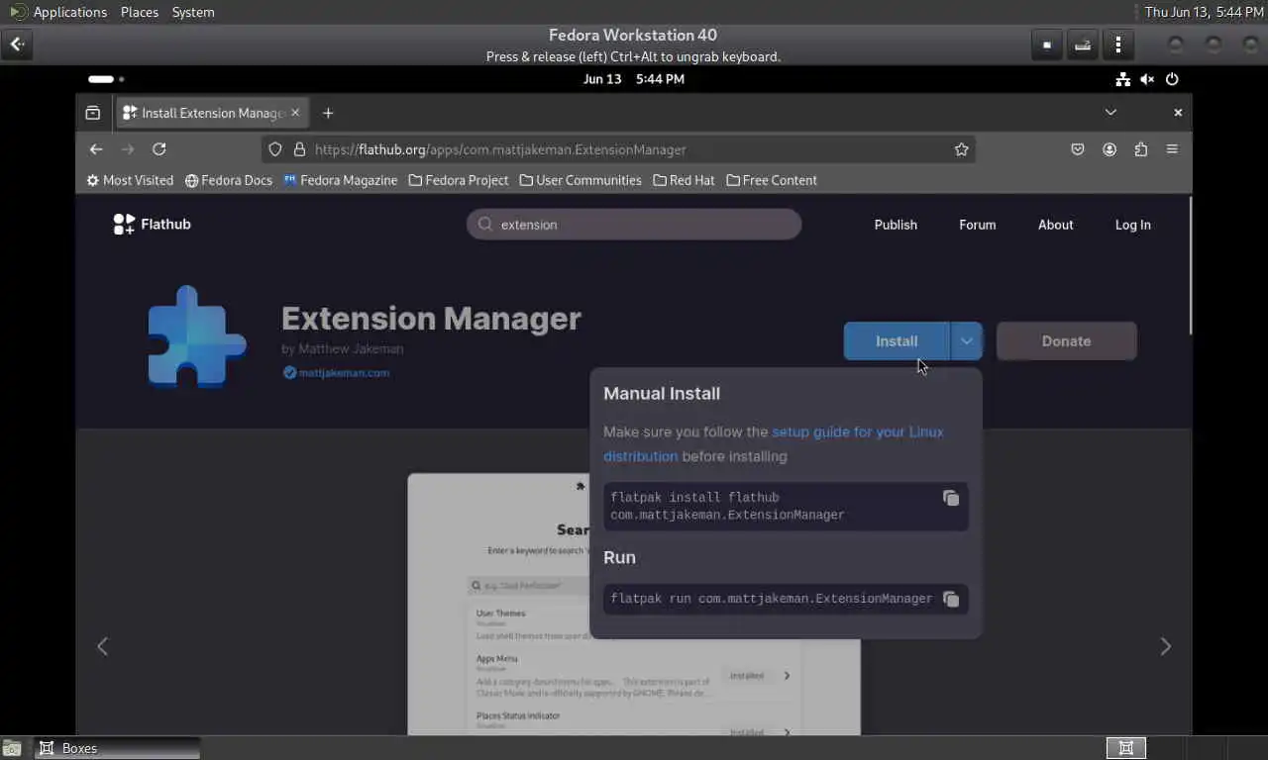Click the host clock Thu Jun 13

pos(1204,12)
